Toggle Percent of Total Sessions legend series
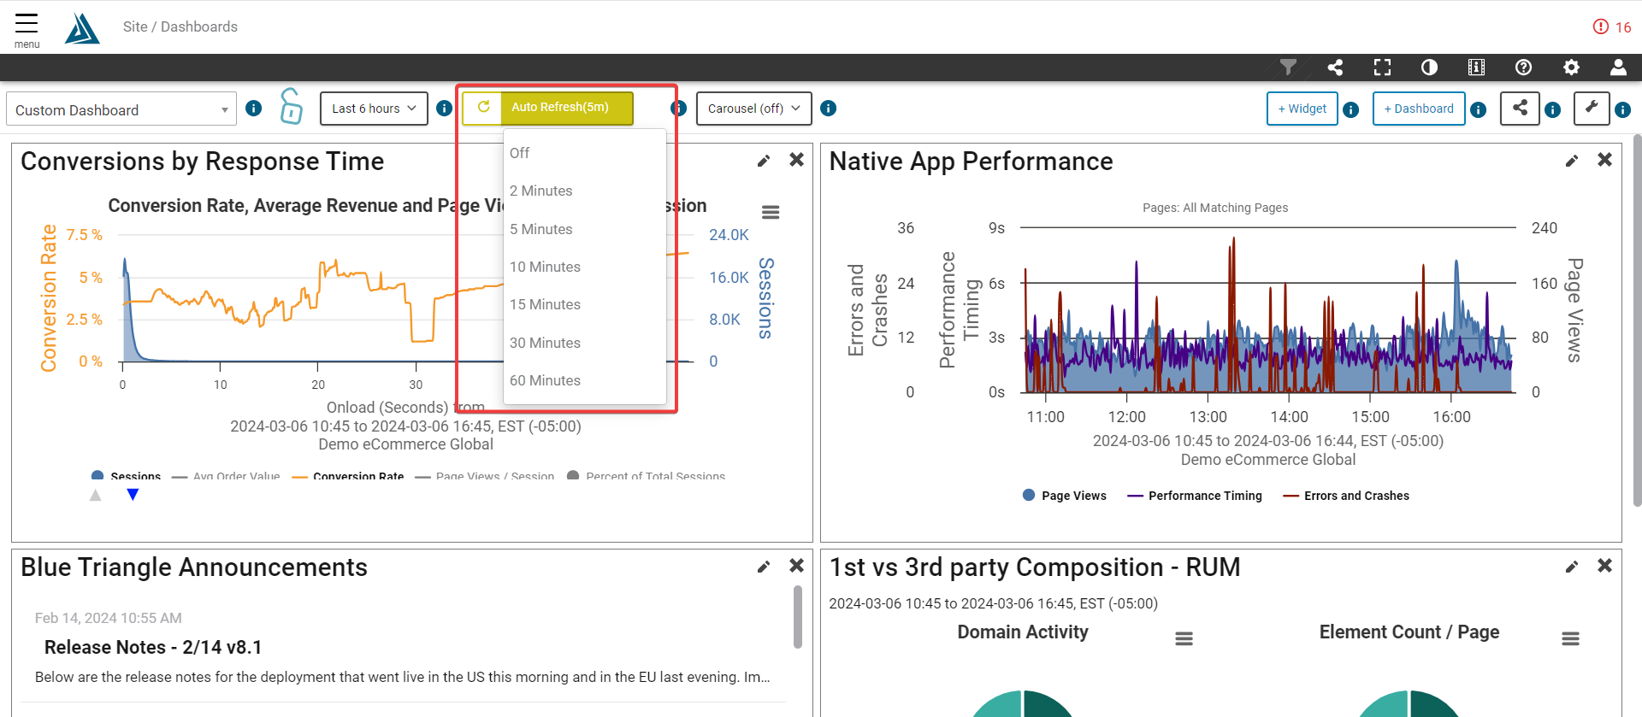The height and width of the screenshot is (717, 1642). pyautogui.click(x=646, y=476)
